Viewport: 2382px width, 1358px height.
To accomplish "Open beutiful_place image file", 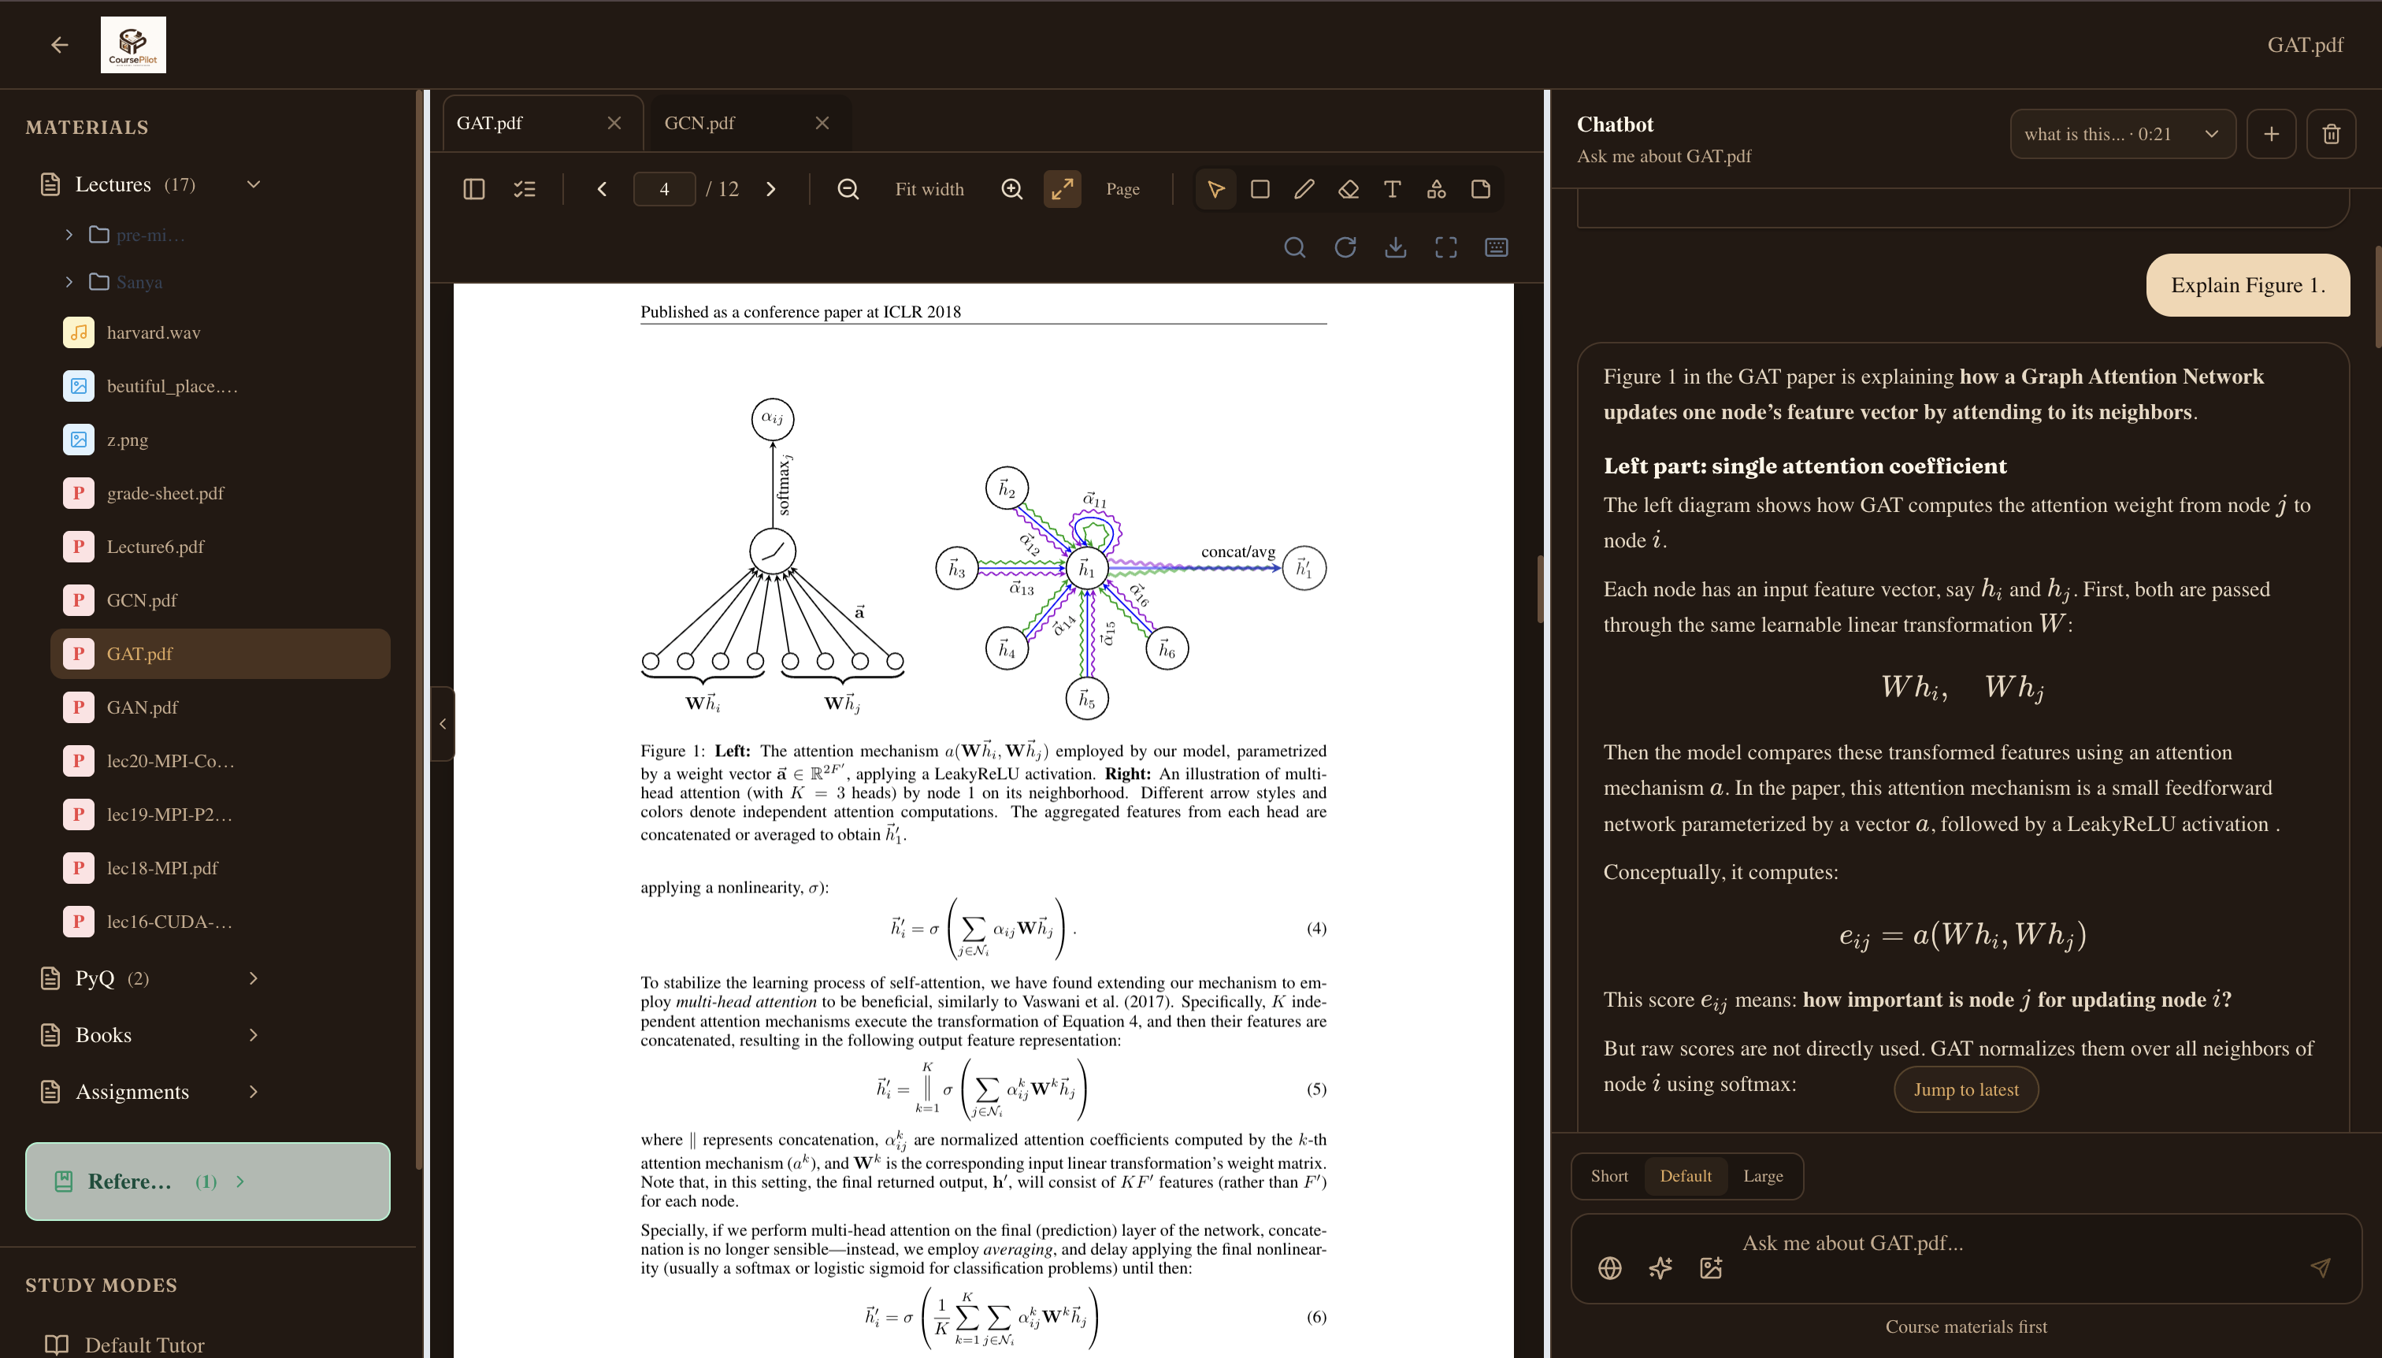I will (220, 386).
